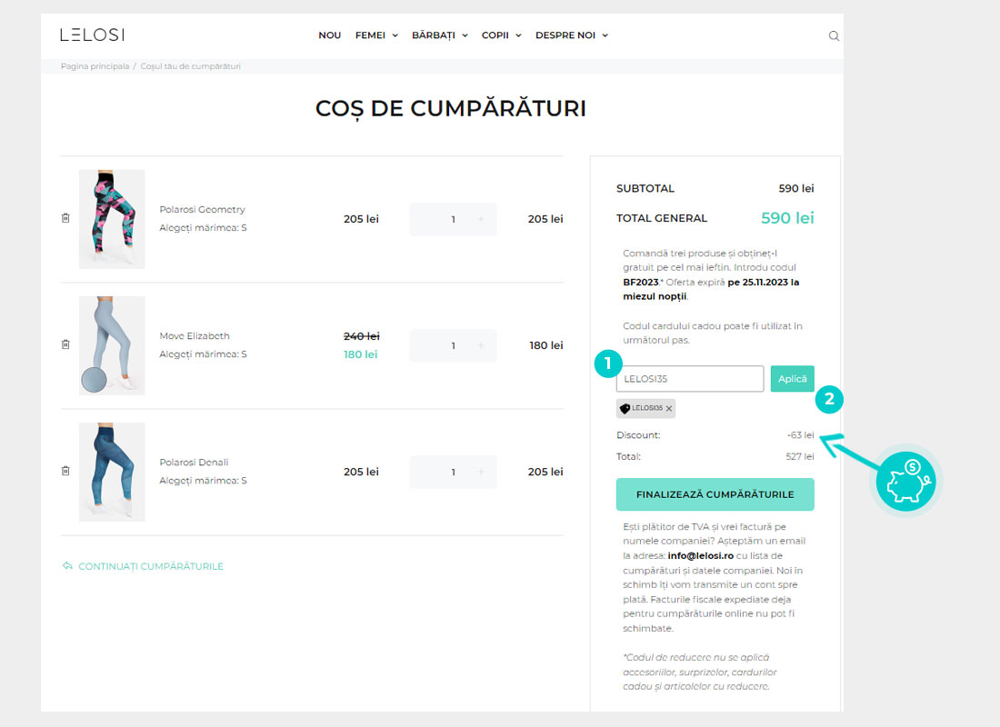1000x727 pixels.
Task: Delete Polarosi Denali via trash icon
Action: pos(65,471)
